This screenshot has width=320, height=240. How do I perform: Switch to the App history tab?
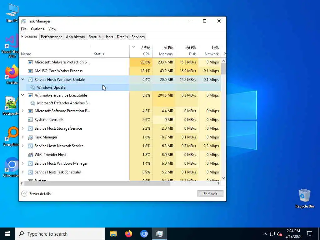click(x=75, y=37)
